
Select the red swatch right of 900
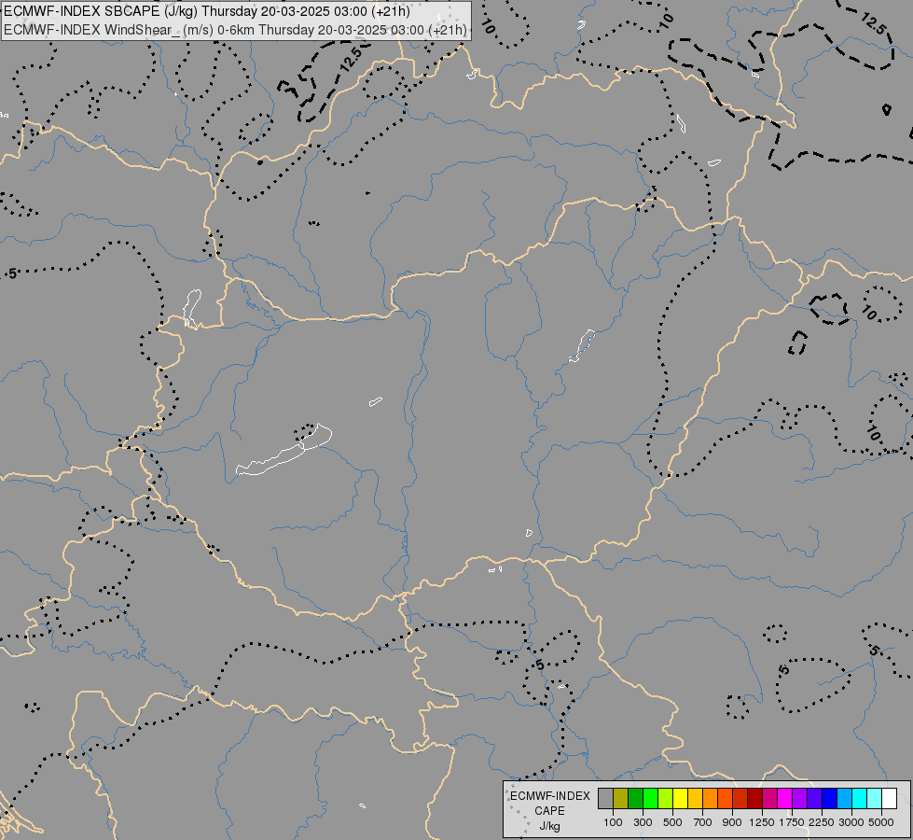click(x=740, y=798)
